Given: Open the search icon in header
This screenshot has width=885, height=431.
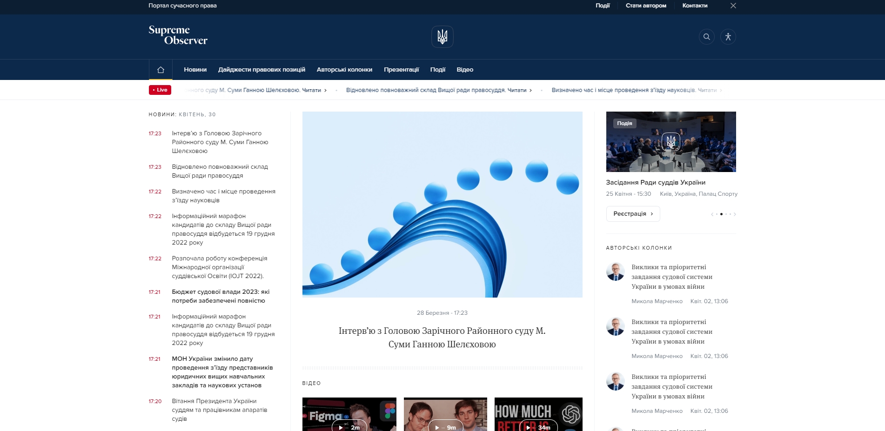Looking at the screenshot, I should pyautogui.click(x=706, y=37).
